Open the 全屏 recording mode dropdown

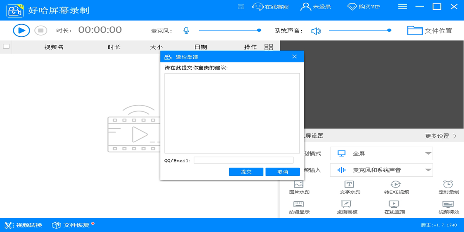pos(381,154)
